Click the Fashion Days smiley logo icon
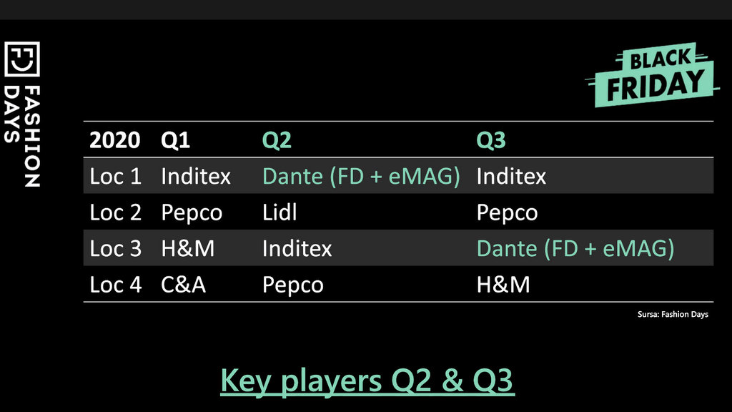The width and height of the screenshot is (732, 412). coord(22,59)
